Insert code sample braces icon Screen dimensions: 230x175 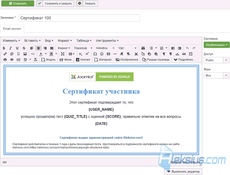[x=18, y=60]
